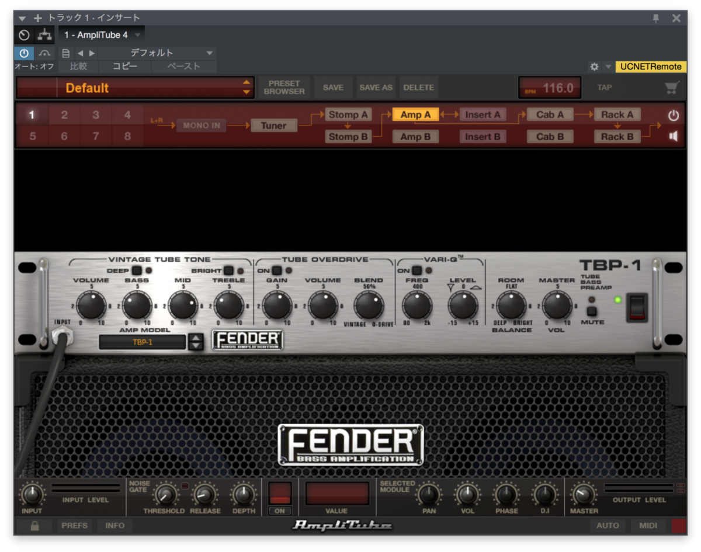Click the red VALUE display
Image resolution: width=701 pixels, height=552 pixels.
click(337, 493)
